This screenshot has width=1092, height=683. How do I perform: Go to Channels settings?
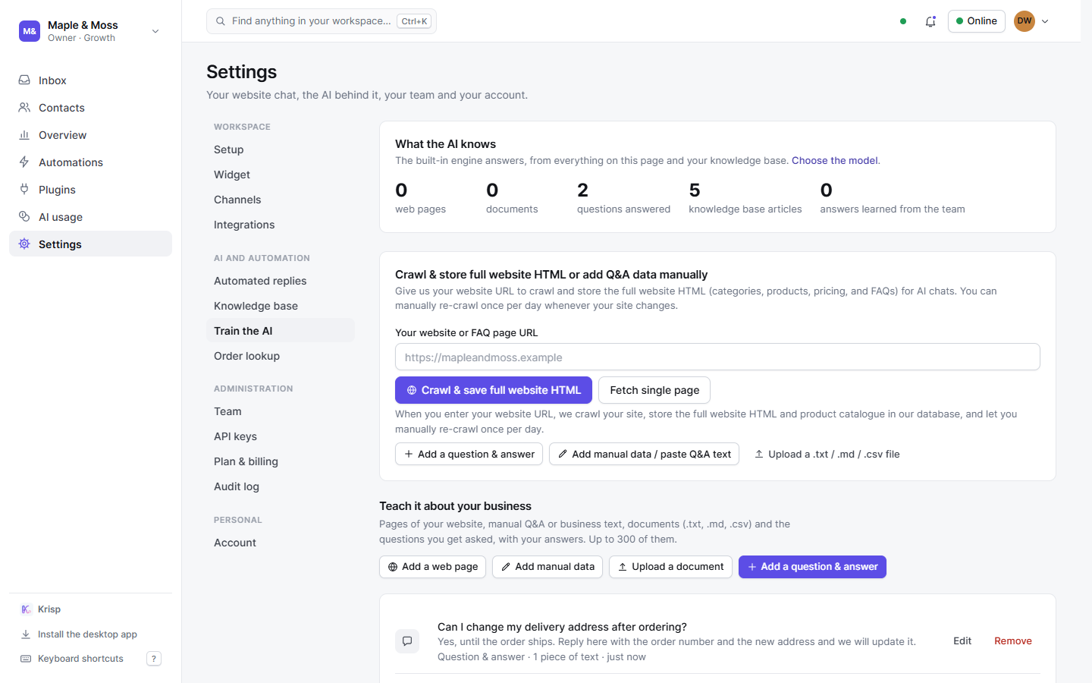tap(281, 200)
